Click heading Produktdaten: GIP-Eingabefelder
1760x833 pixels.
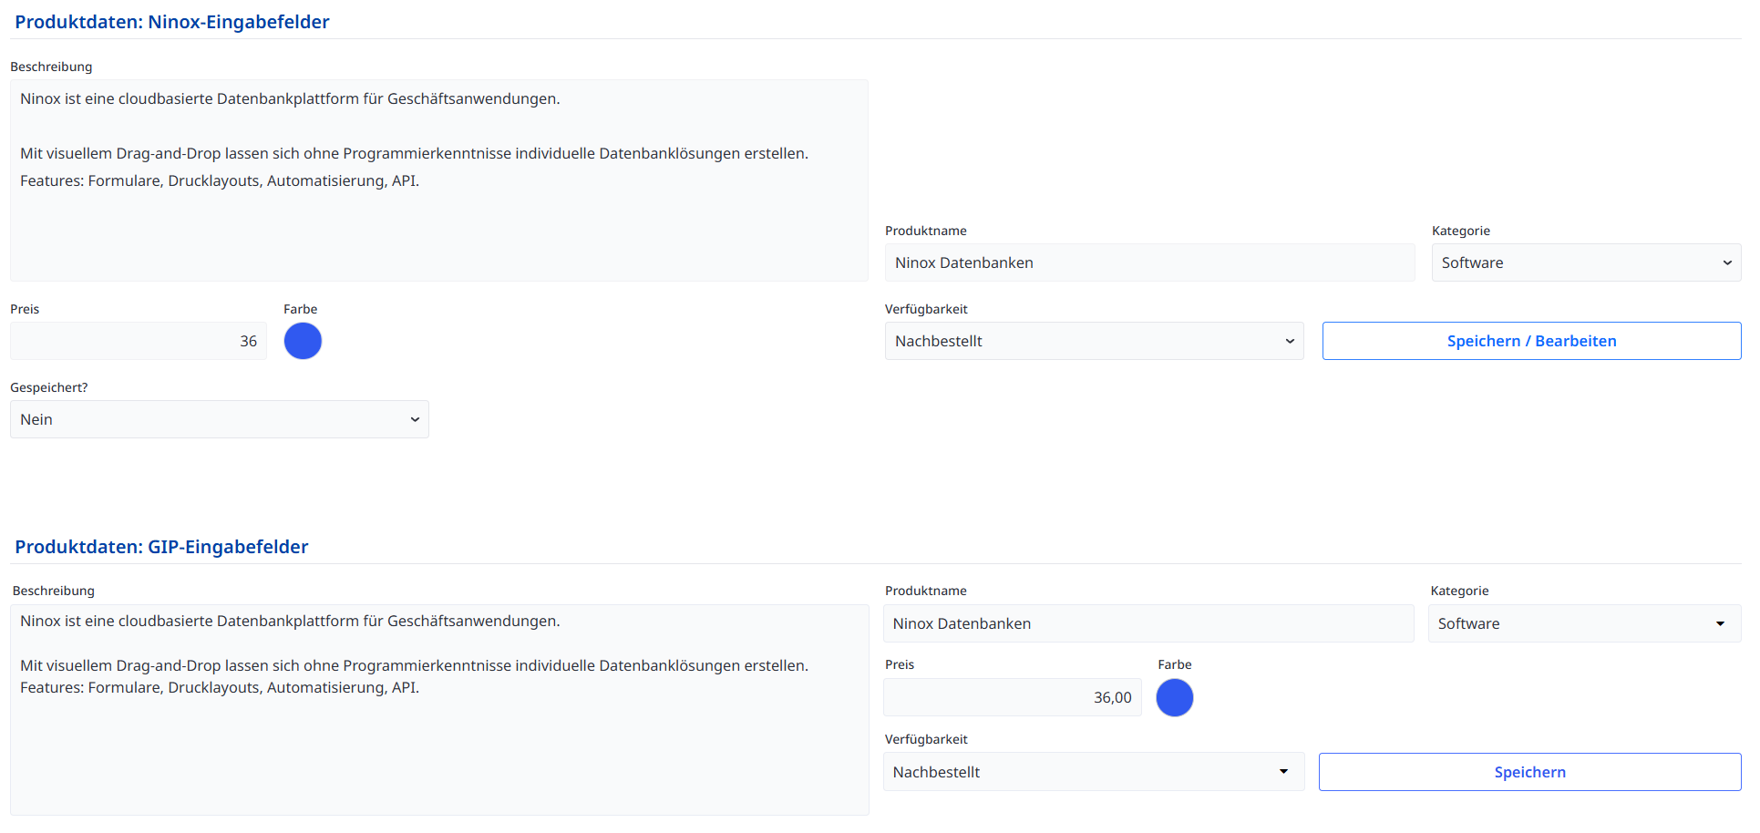click(161, 547)
